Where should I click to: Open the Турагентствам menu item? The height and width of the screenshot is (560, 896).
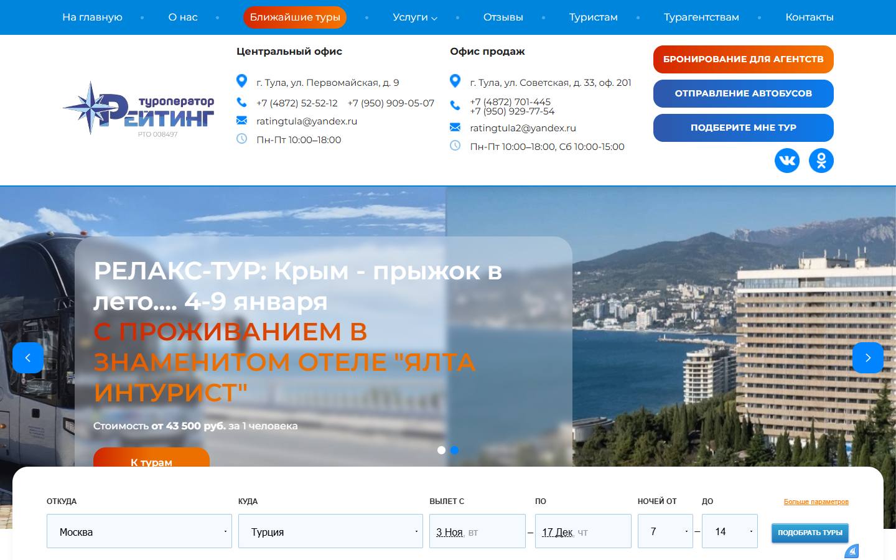(x=701, y=17)
